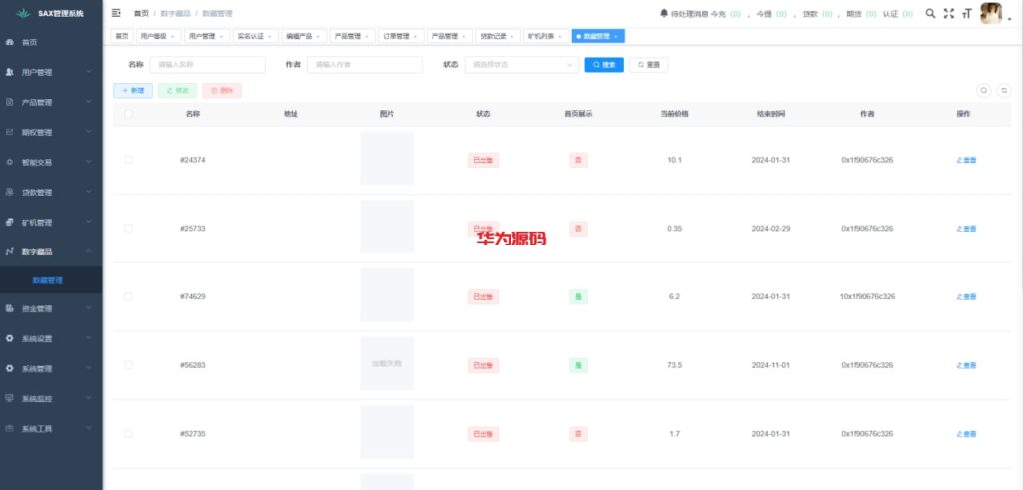This screenshot has height=490, width=1023.
Task: Click the green 是 tag in row #74629
Action: 578,296
